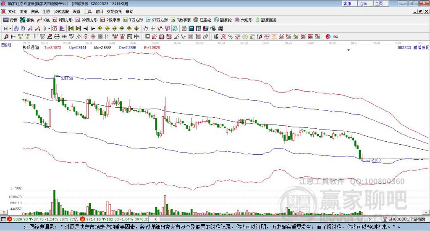
Task: Click the save disk icon in toolbar
Action: click(206, 29)
